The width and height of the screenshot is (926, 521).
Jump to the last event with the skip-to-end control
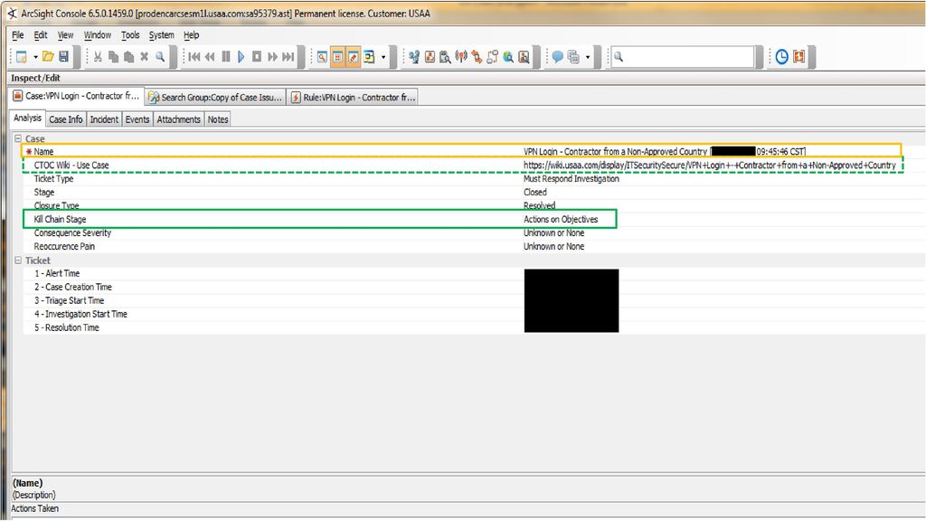click(288, 57)
